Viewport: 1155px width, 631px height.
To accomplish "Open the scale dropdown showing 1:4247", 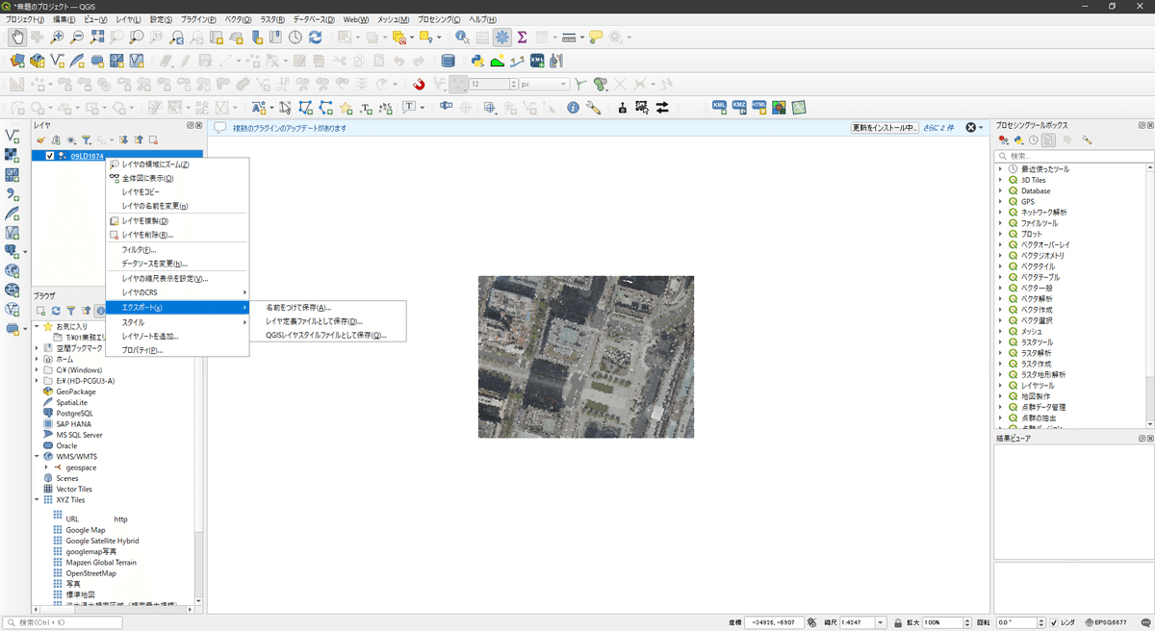I will point(880,622).
